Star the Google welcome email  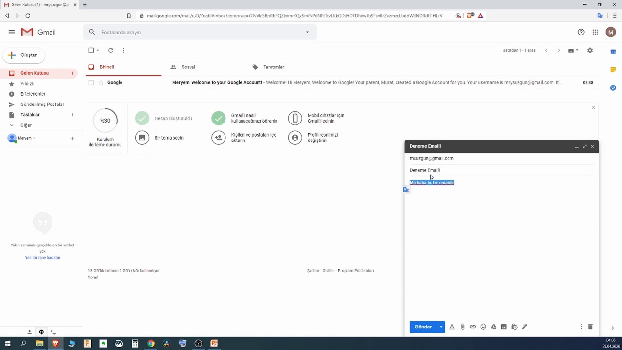101,83
